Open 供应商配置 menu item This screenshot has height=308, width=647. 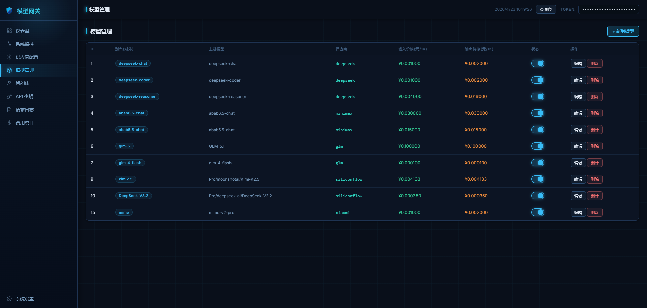[38, 57]
